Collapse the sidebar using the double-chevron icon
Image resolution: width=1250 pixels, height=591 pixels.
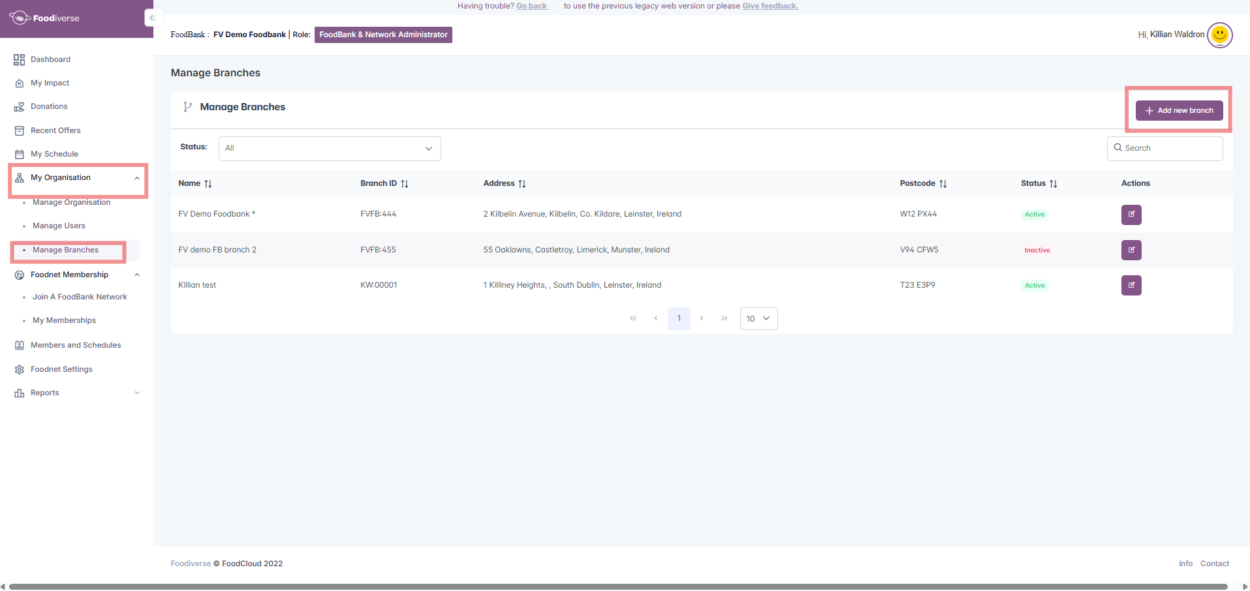tap(152, 18)
